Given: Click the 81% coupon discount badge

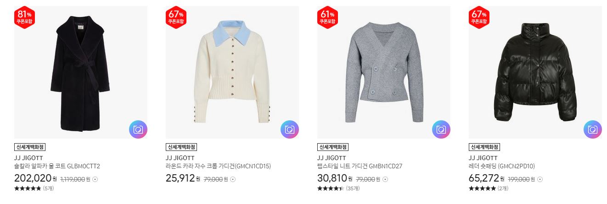Looking at the screenshot, I should click(24, 17).
